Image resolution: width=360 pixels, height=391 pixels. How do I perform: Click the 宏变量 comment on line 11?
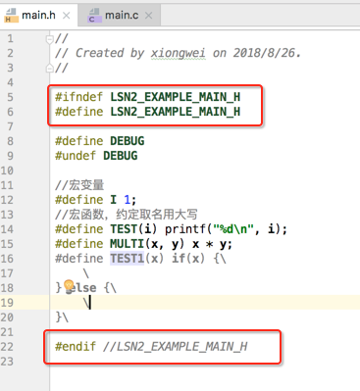(79, 185)
